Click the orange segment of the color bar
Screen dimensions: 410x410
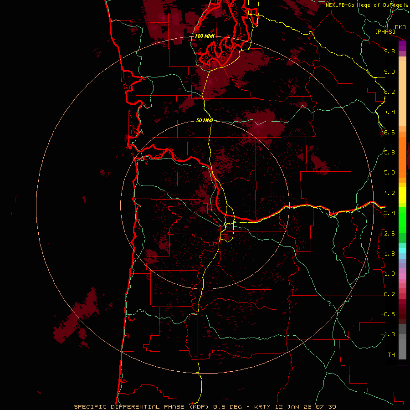click(402, 157)
